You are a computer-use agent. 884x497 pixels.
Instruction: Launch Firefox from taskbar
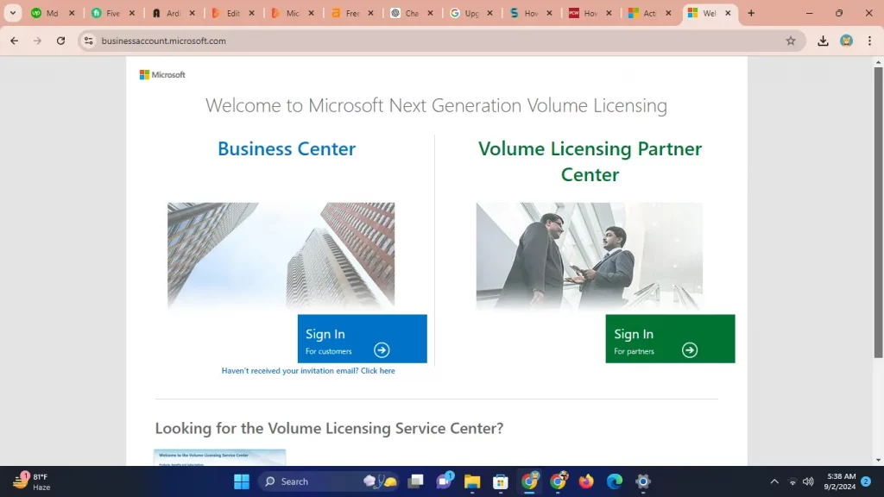pos(586,481)
